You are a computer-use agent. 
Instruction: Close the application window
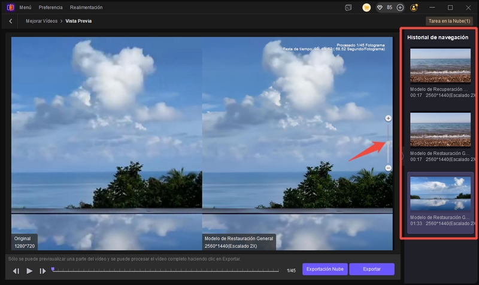pyautogui.click(x=468, y=8)
